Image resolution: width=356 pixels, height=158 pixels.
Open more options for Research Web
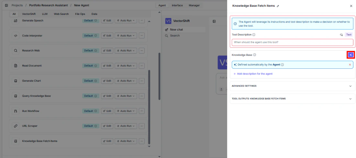click(142, 51)
